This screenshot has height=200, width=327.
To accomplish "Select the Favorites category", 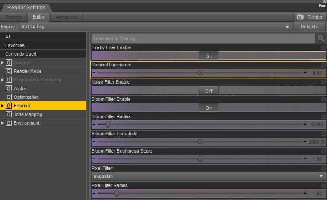I will (43, 45).
